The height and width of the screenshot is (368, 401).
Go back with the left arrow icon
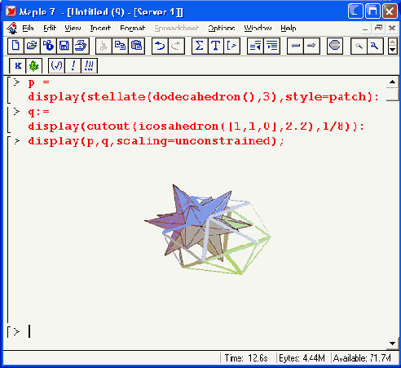[x=295, y=46]
